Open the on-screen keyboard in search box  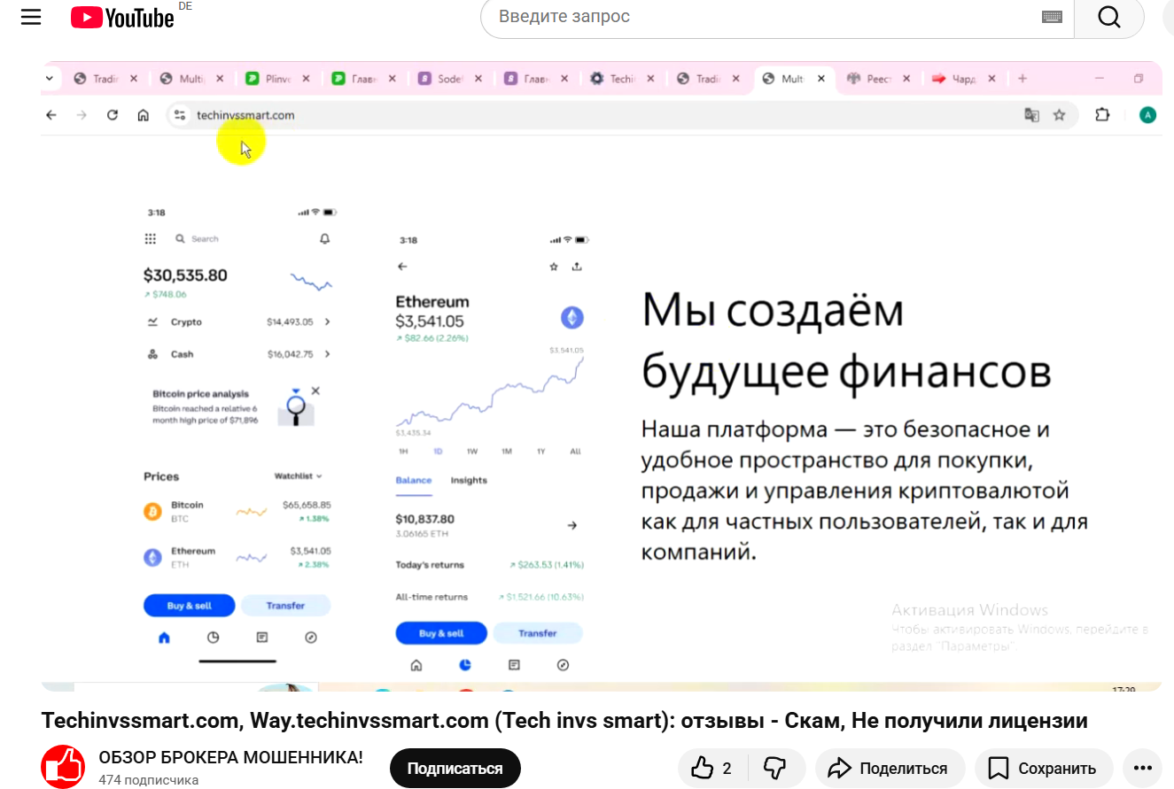(x=1052, y=17)
